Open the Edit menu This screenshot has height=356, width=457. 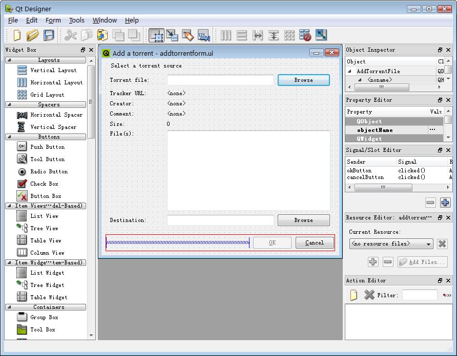[31, 20]
